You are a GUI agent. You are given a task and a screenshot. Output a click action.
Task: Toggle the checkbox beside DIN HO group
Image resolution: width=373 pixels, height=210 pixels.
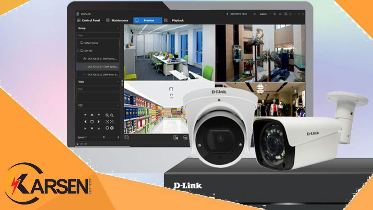78,51
